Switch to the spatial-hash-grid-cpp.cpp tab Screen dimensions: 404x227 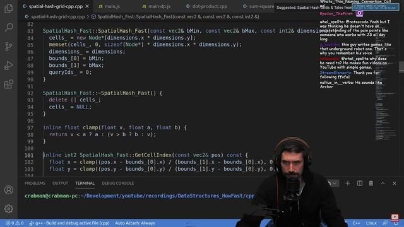56,6
